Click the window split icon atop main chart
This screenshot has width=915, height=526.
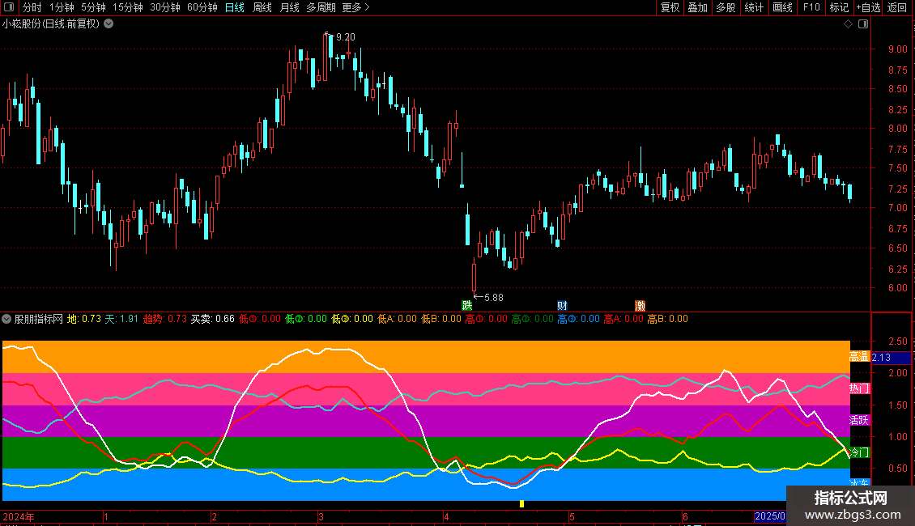[x=863, y=24]
